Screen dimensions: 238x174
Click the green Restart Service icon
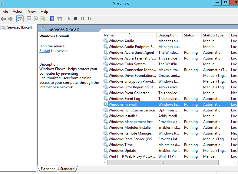point(90,19)
